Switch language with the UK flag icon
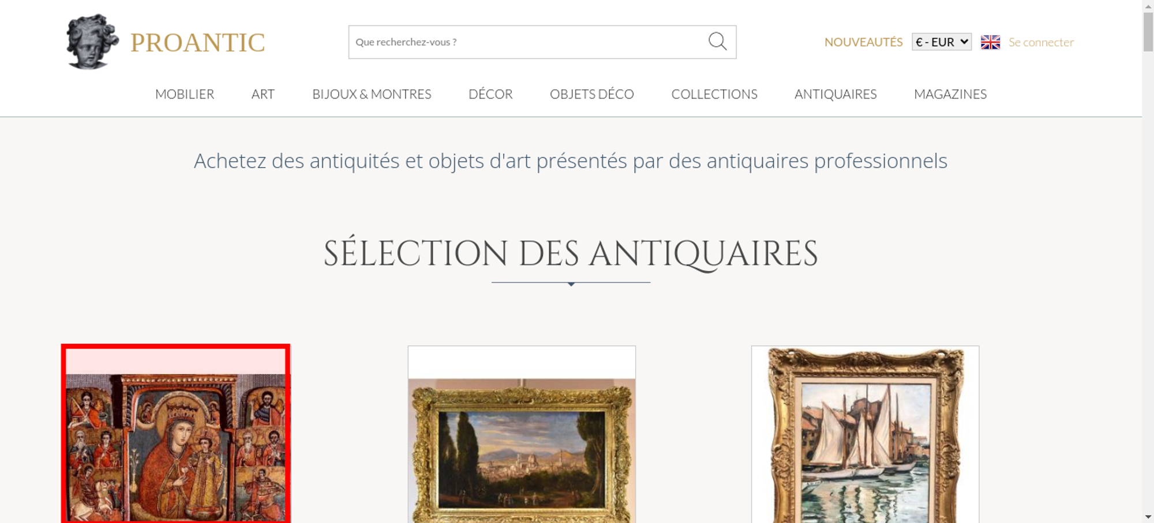Viewport: 1154px width, 523px height. [990, 42]
